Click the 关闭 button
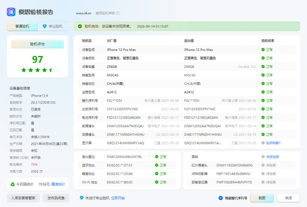Image resolution: width=307 pixels, height=207 pixels. 288,198
